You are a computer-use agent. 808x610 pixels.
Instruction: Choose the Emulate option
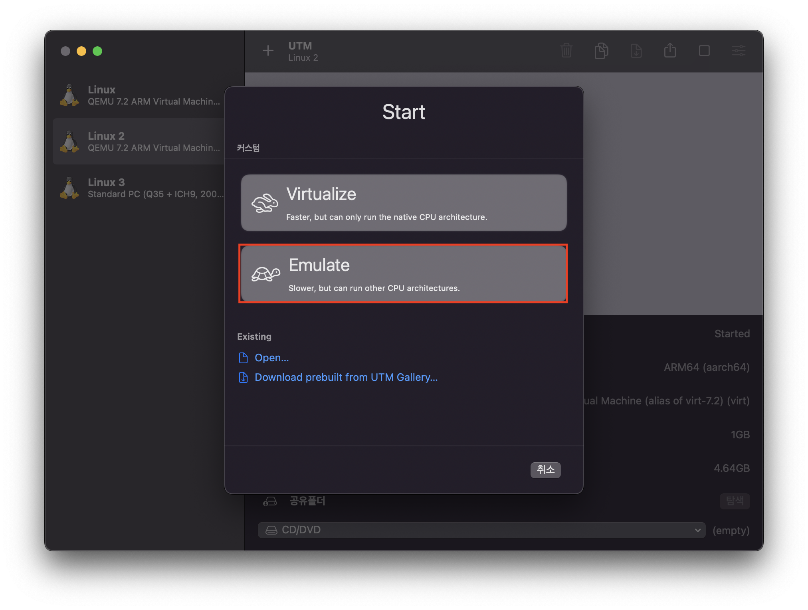point(403,274)
